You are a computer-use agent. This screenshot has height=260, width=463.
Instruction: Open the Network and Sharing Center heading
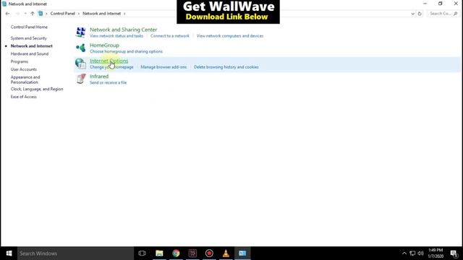pos(124,30)
